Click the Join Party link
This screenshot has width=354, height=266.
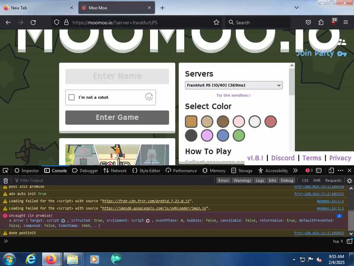(x=321, y=53)
